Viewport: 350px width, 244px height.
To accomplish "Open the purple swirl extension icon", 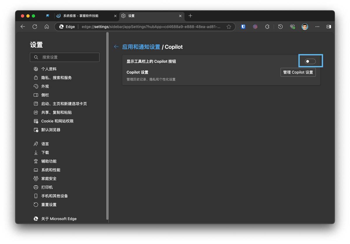I will click(255, 26).
